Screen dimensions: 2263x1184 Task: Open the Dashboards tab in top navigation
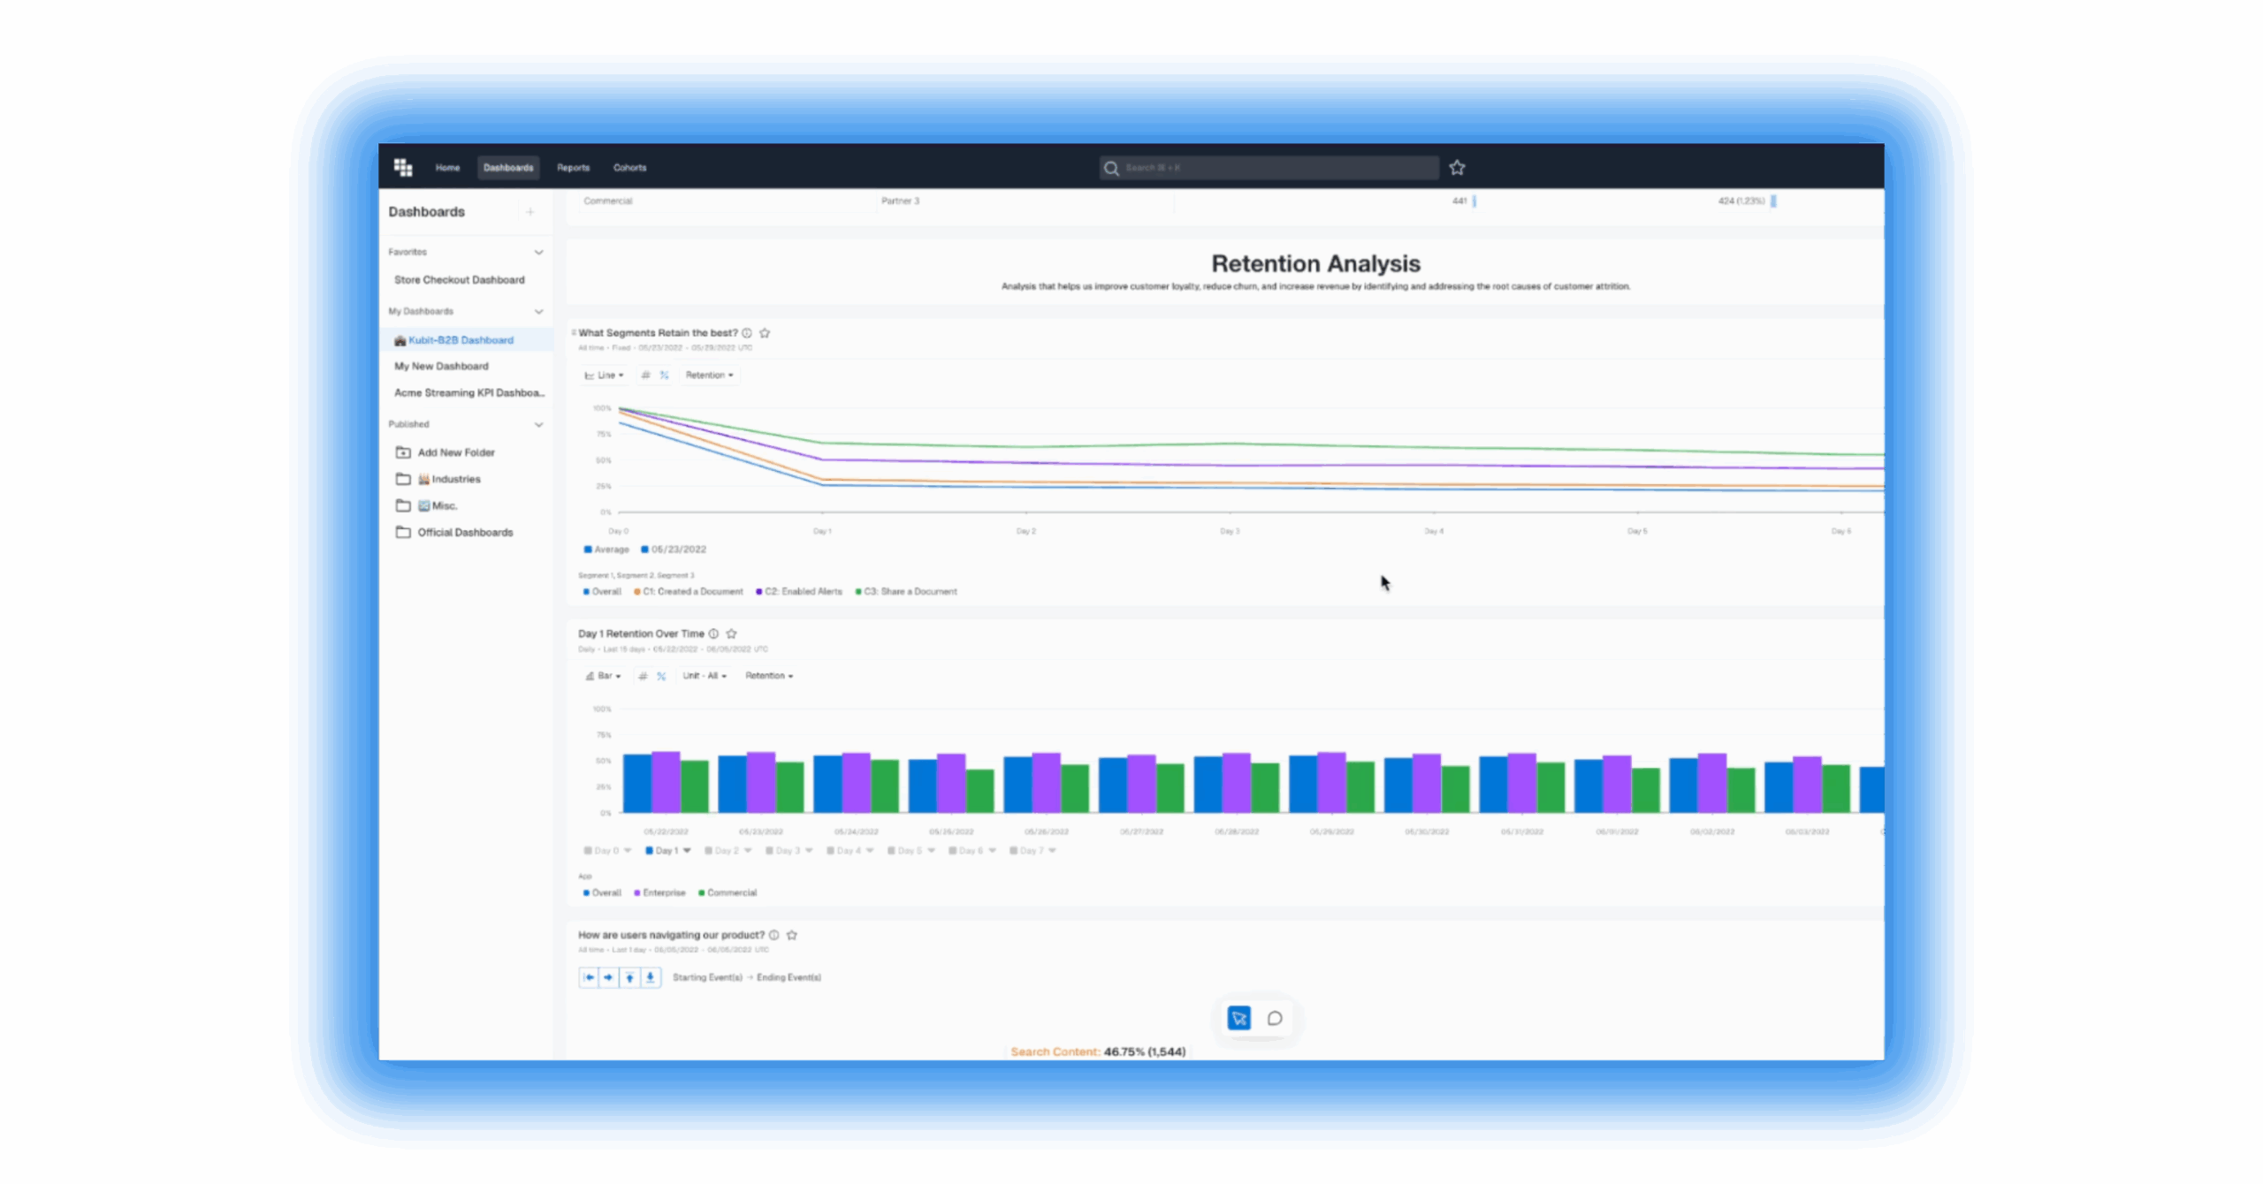(508, 168)
